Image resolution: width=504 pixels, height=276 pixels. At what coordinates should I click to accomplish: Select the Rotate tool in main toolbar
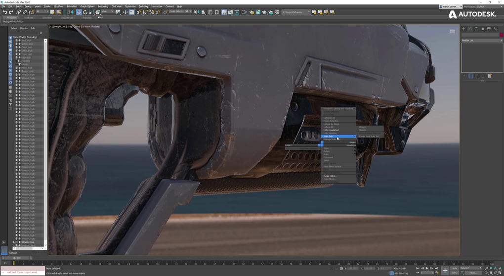click(x=85, y=12)
